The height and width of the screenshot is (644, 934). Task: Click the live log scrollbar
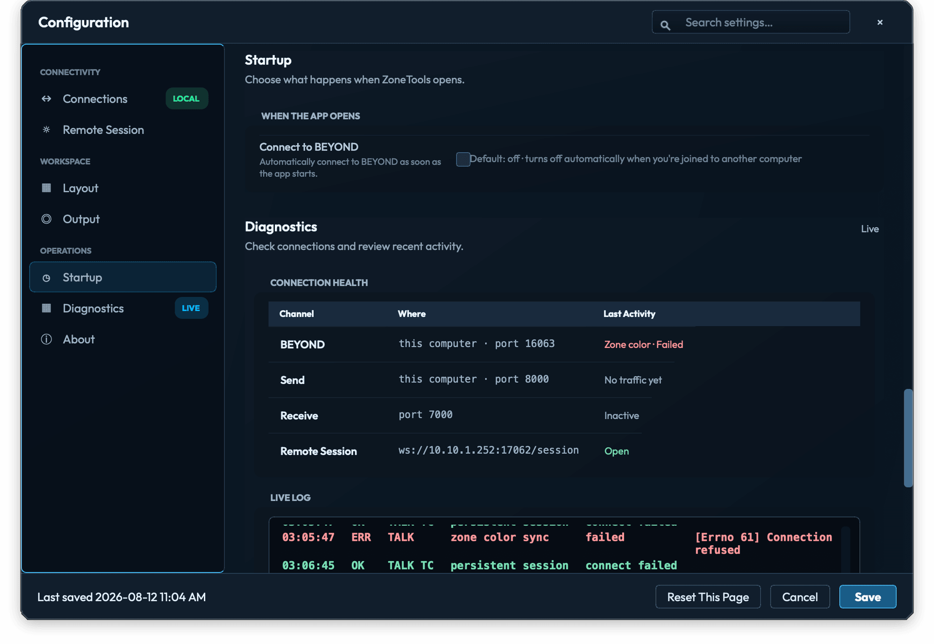pos(846,549)
